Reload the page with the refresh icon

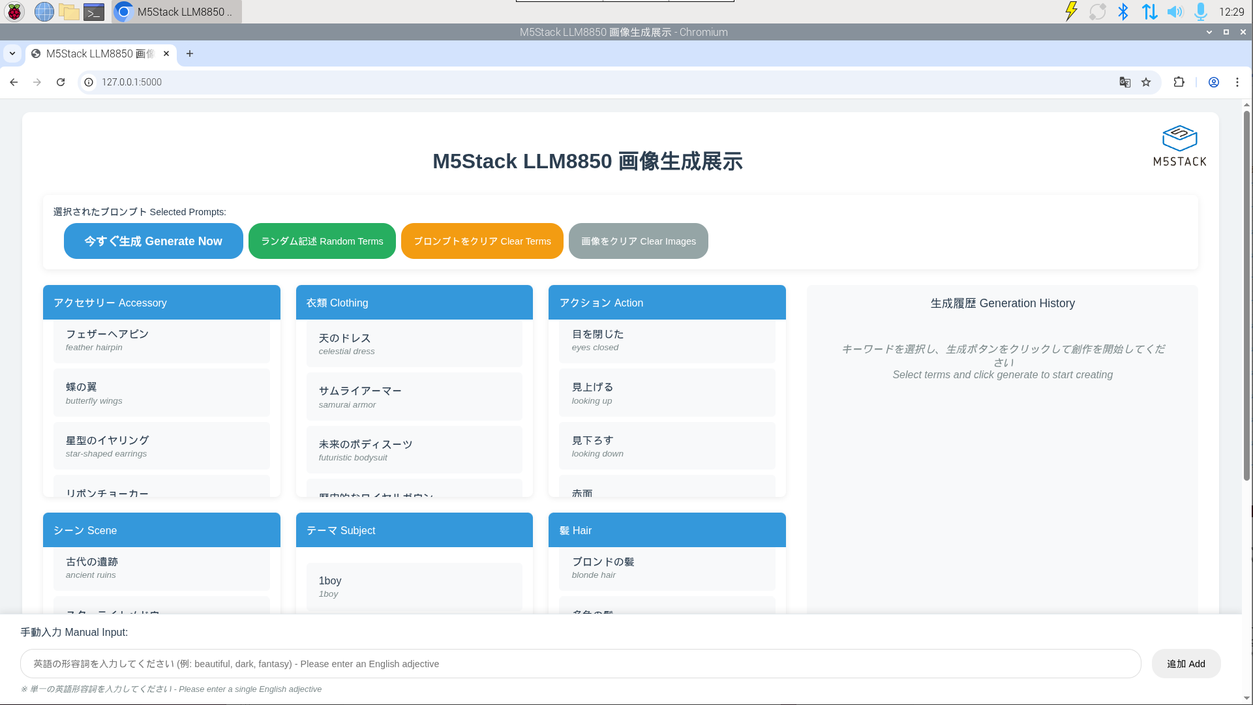point(61,82)
